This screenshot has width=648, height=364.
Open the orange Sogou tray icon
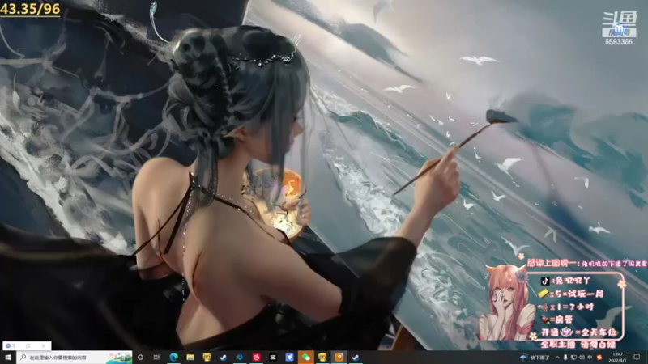click(x=599, y=358)
